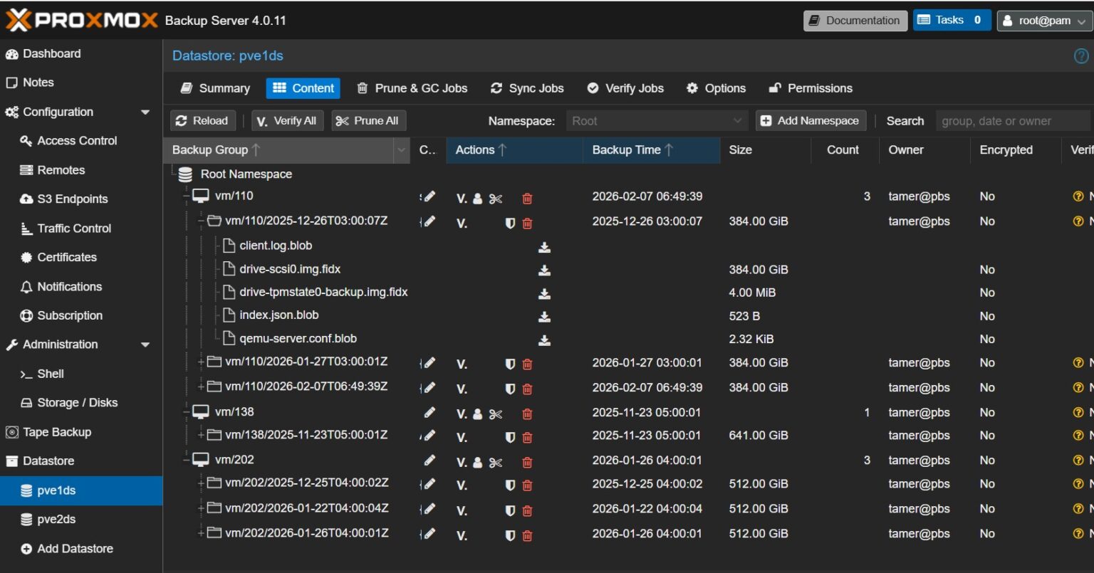
Task: Click the verify icon for vm/138/2025-11-23T05:00:01Z
Action: pyautogui.click(x=462, y=437)
